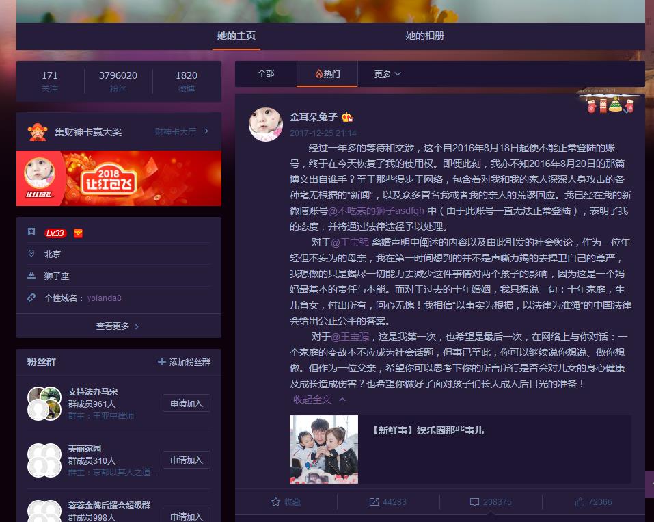Open the @王宝强 mention link
Viewport: 654px width, 522px height.
click(x=350, y=242)
